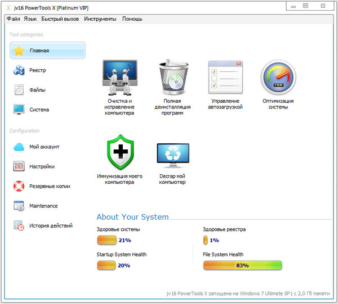The image size is (338, 304).
Task: Click the Оптимизация системы gauge icon
Action: pos(278,78)
